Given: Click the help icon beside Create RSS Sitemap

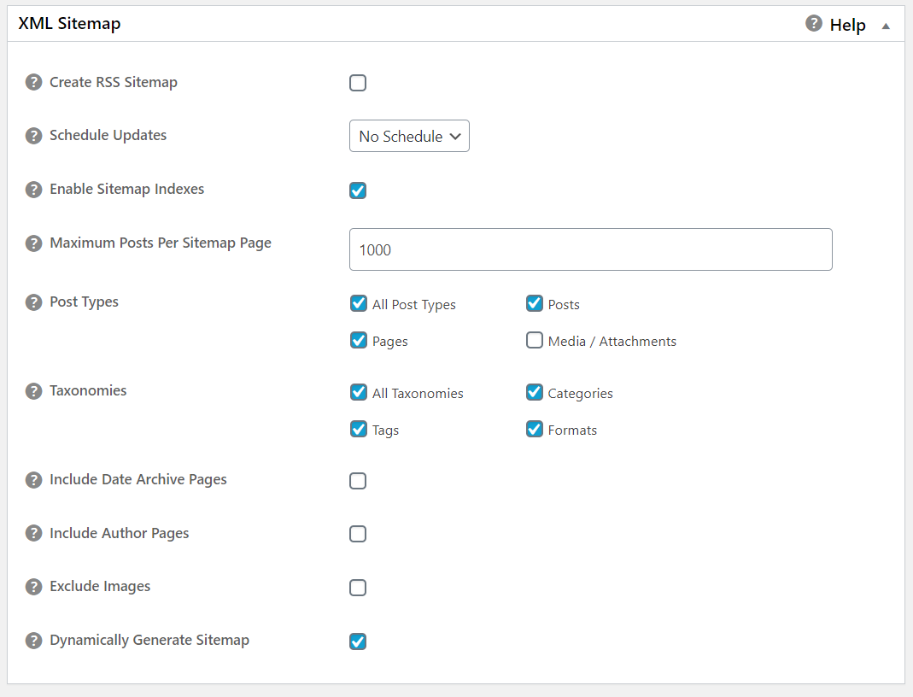Looking at the screenshot, I should point(34,82).
